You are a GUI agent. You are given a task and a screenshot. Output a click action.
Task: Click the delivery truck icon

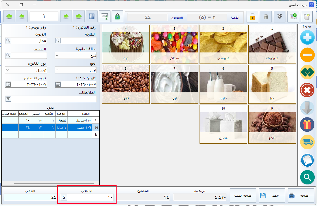(x=307, y=142)
